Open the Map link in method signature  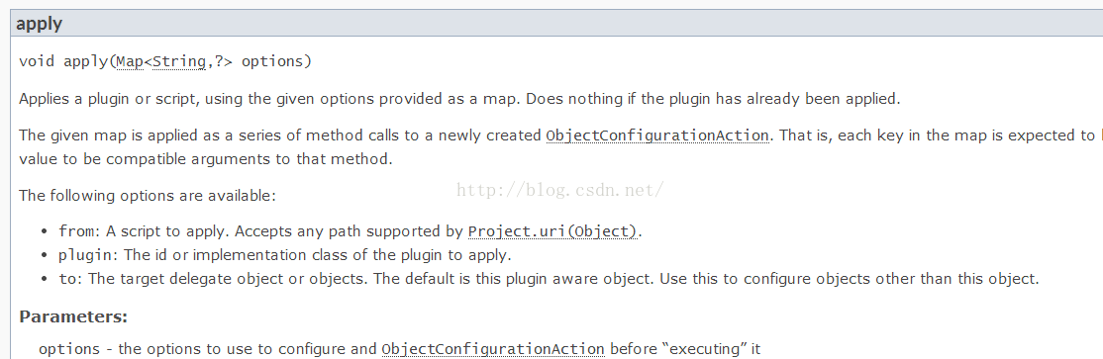[130, 61]
